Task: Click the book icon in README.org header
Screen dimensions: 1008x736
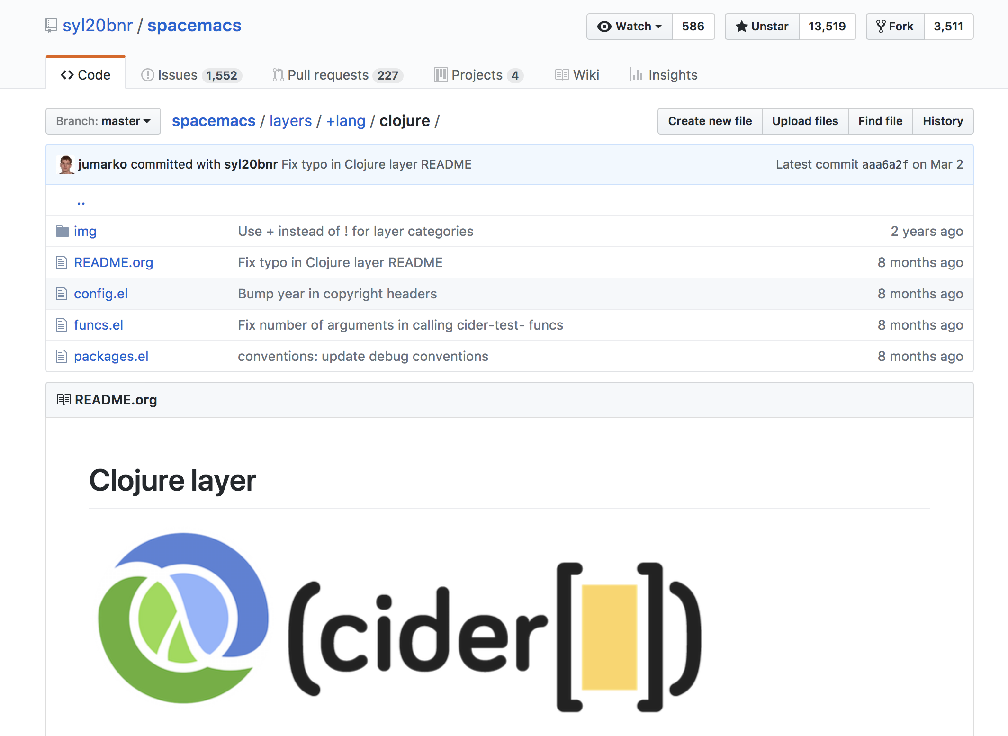Action: (x=63, y=400)
